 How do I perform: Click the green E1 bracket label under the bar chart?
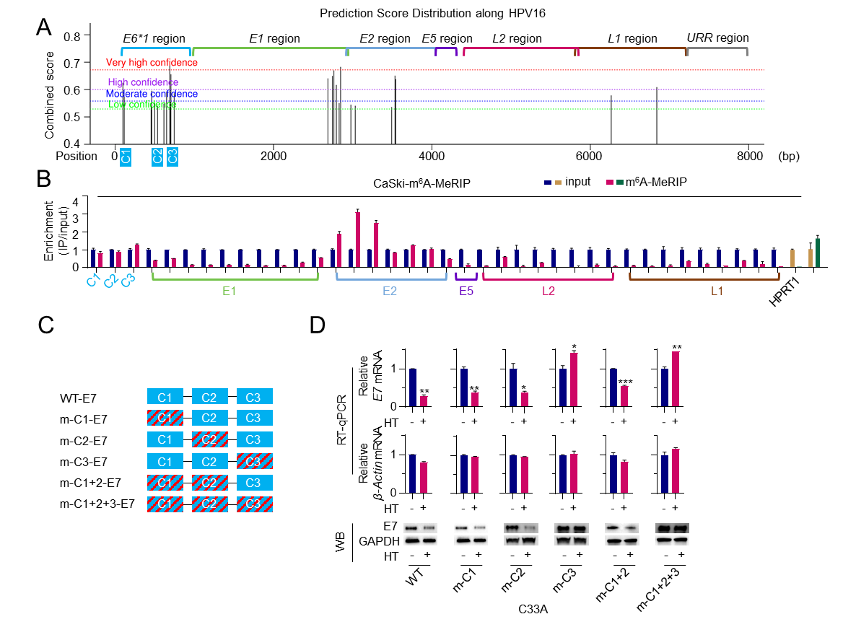(x=229, y=291)
